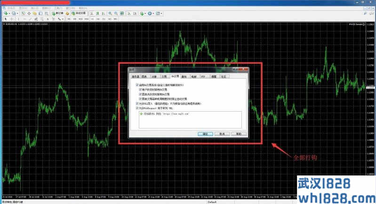
Task: Select the equidistant channel tool
Action: 36,19
